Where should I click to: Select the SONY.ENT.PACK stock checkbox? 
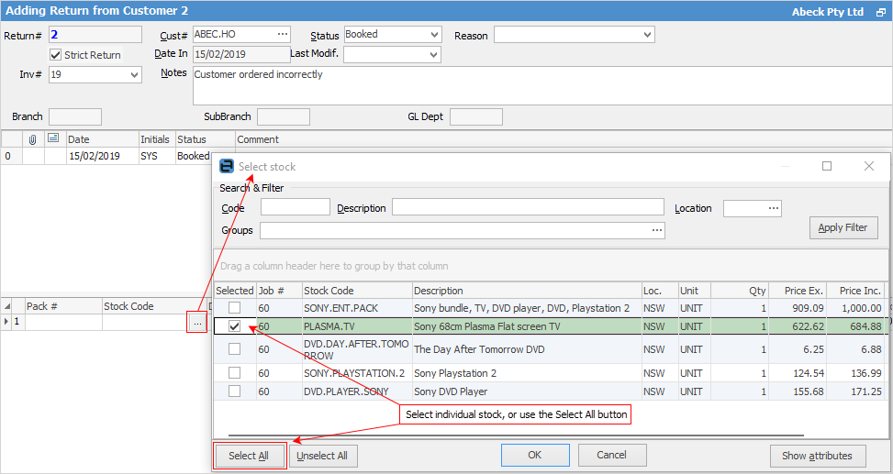coord(235,308)
